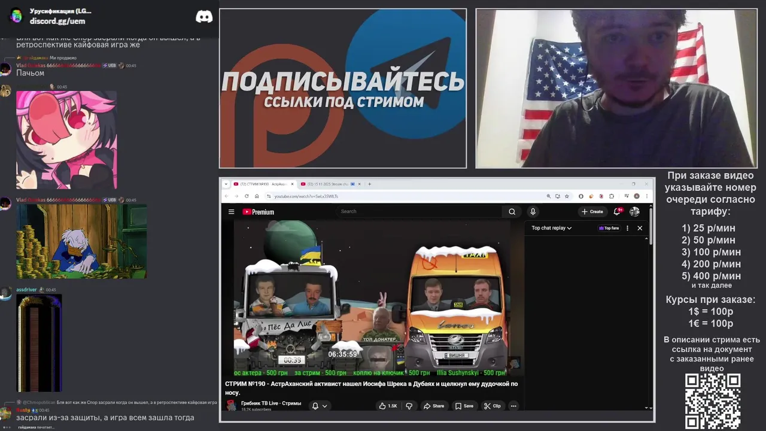Viewport: 766px width, 431px height.
Task: Click discord.gg/uem invite text
Action: [57, 21]
